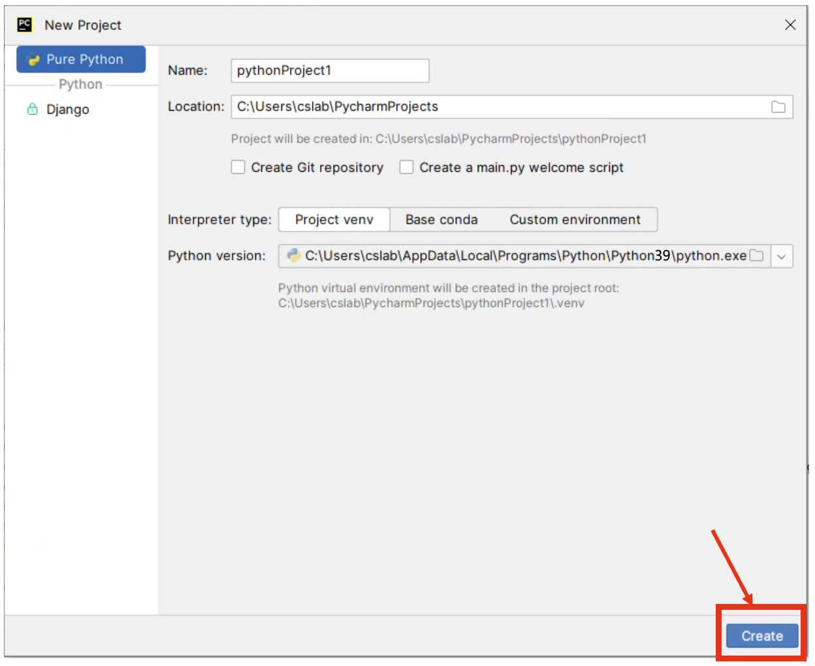Select Base conda interpreter type
The height and width of the screenshot is (666, 815).
[441, 219]
